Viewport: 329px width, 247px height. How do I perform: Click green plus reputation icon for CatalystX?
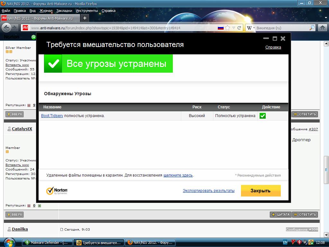40,206
